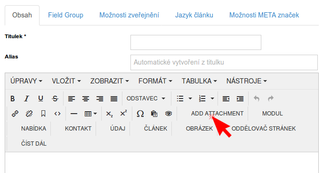
Task: Open the Tabulka menu
Action: [199, 81]
